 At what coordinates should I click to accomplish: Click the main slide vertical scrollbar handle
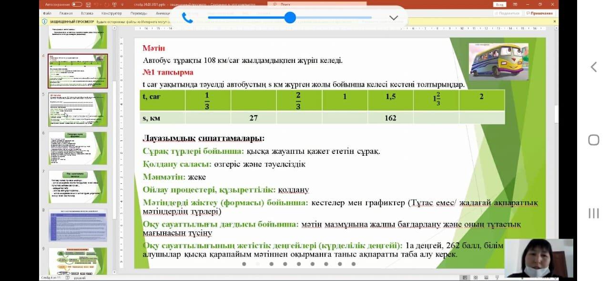tap(556, 114)
